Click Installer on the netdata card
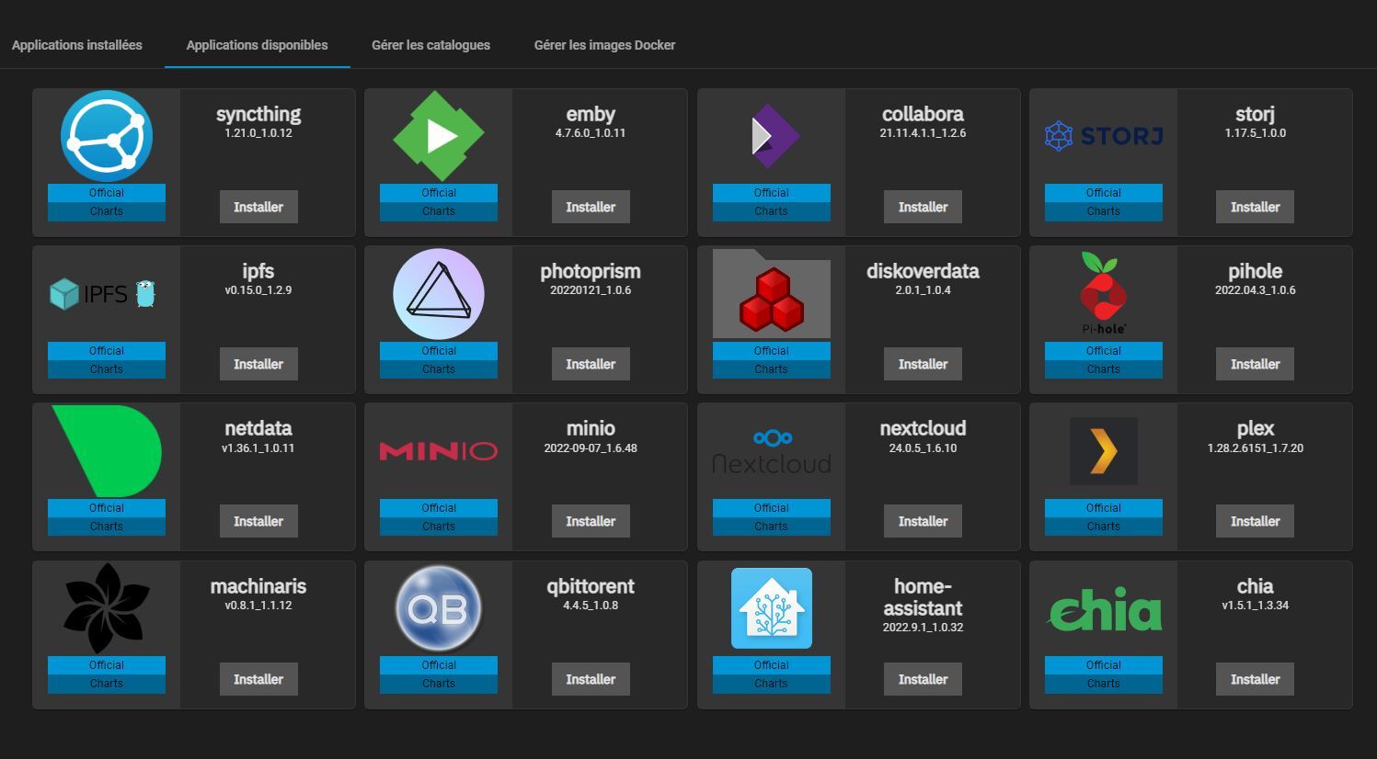This screenshot has height=759, width=1377. click(x=258, y=521)
